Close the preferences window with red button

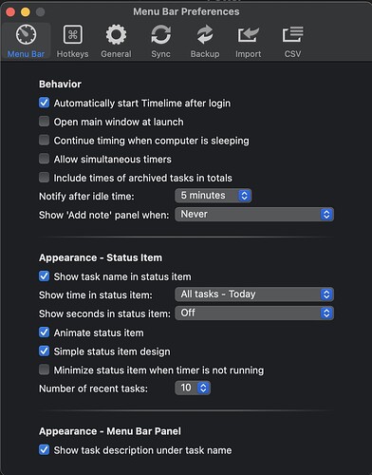coord(10,12)
